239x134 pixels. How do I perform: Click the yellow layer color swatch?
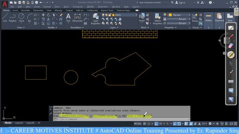click(x=113, y=15)
